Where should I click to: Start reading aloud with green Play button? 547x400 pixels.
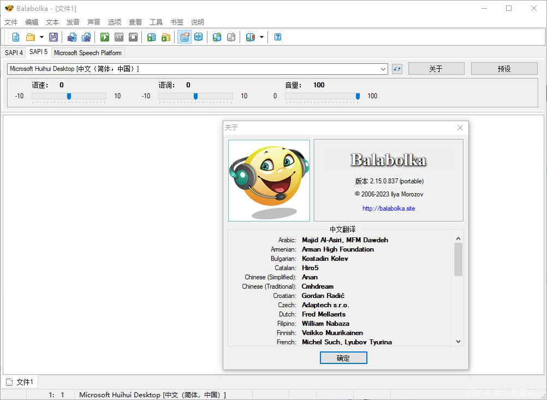(105, 37)
